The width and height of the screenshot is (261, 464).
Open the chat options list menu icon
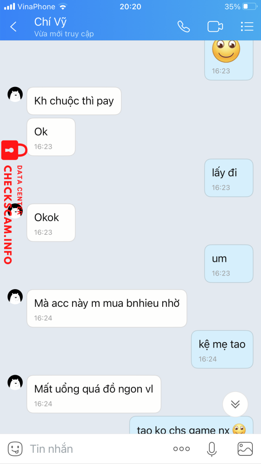click(x=247, y=26)
